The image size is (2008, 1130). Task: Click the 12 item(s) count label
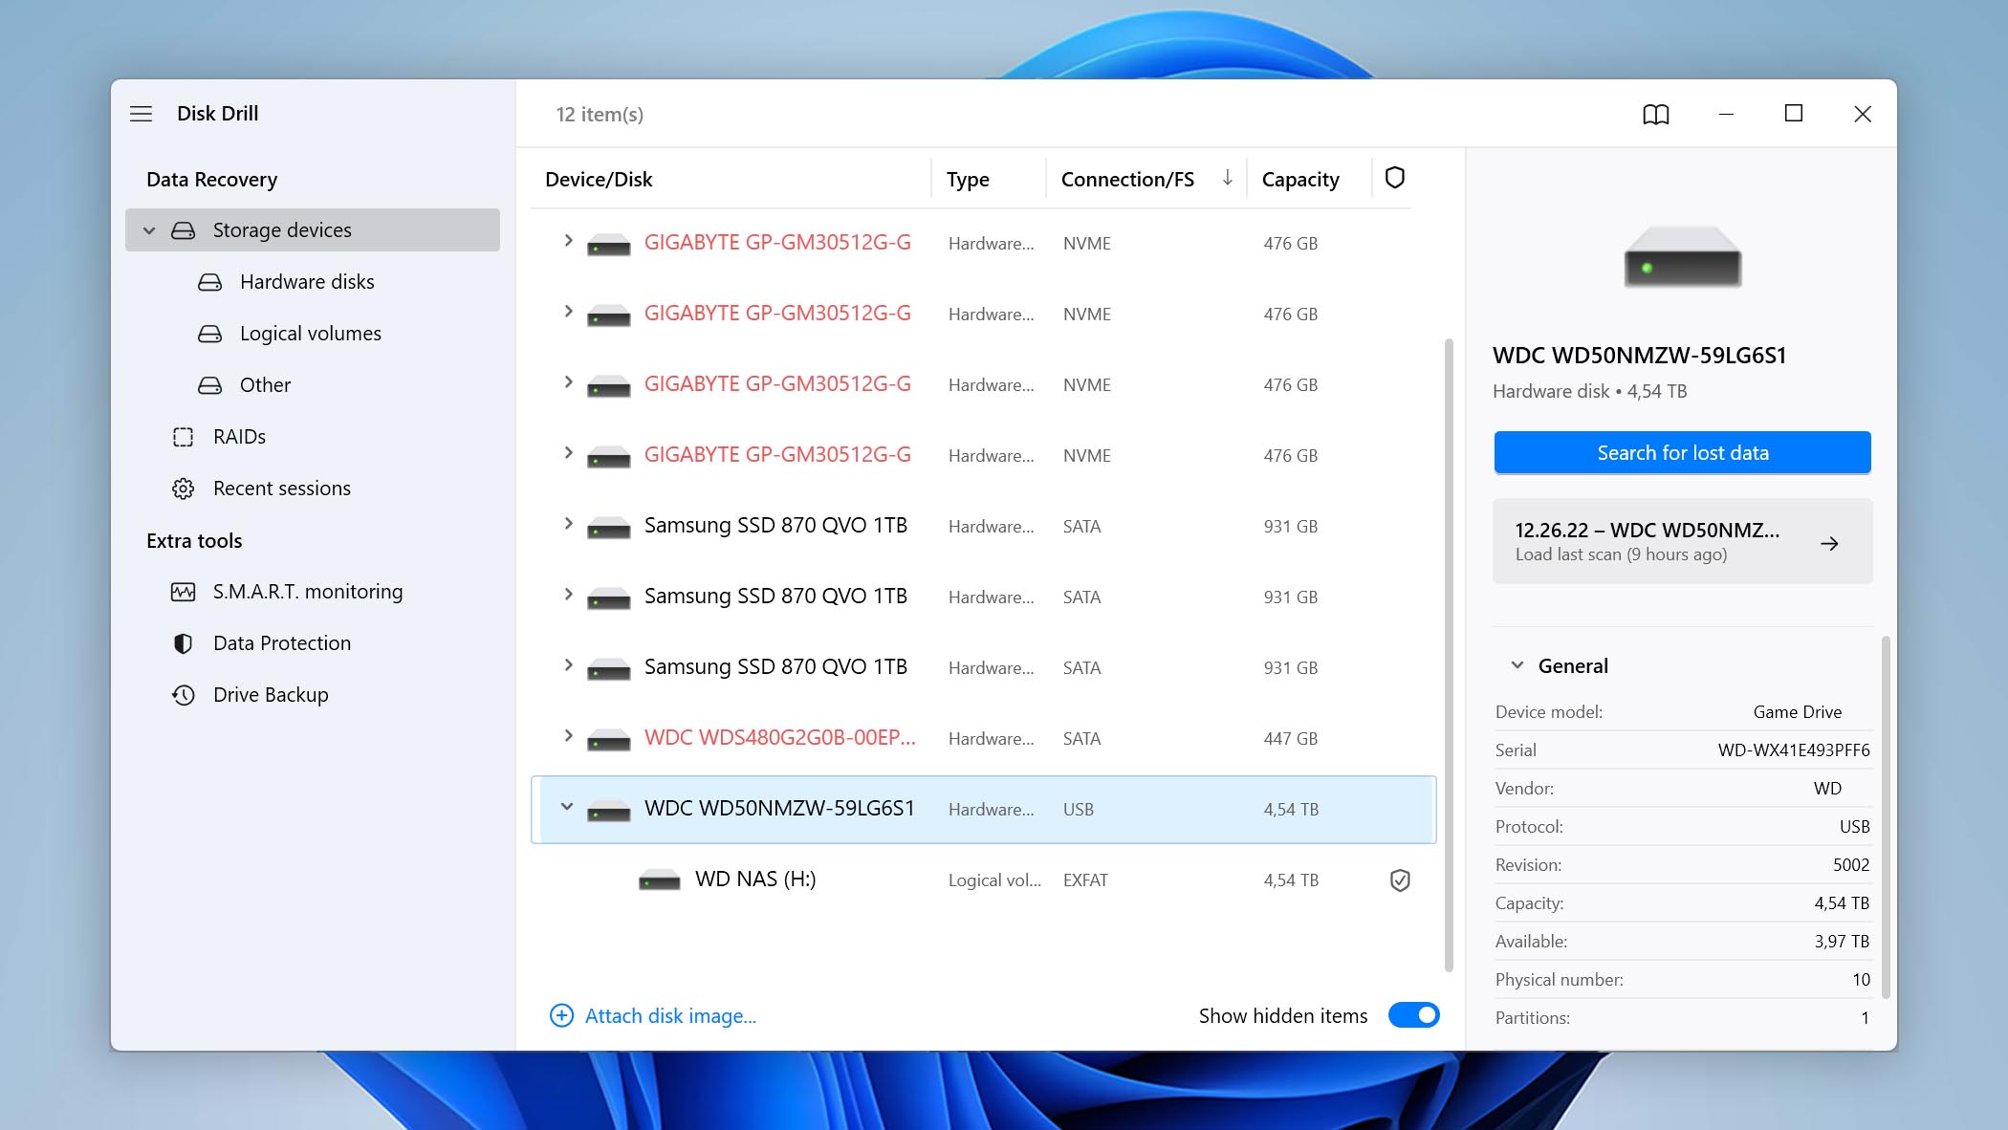[x=600, y=115]
